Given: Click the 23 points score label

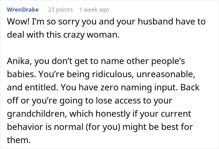Looking at the screenshot, I should [x=60, y=10].
